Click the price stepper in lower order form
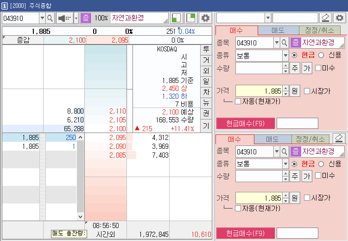Image resolution: width=348 pixels, height=241 pixels. coord(285,198)
